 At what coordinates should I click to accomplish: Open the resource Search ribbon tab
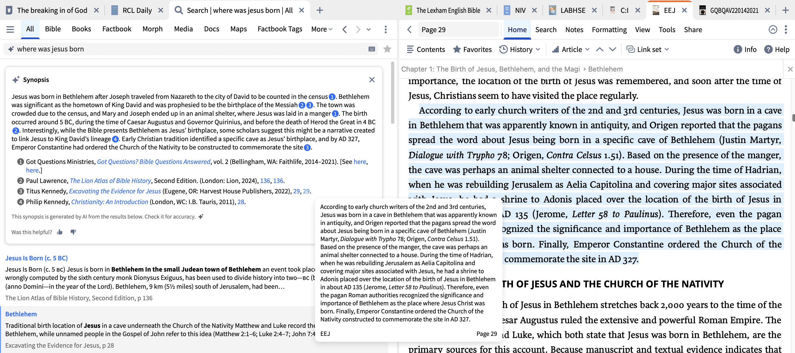coord(546,30)
